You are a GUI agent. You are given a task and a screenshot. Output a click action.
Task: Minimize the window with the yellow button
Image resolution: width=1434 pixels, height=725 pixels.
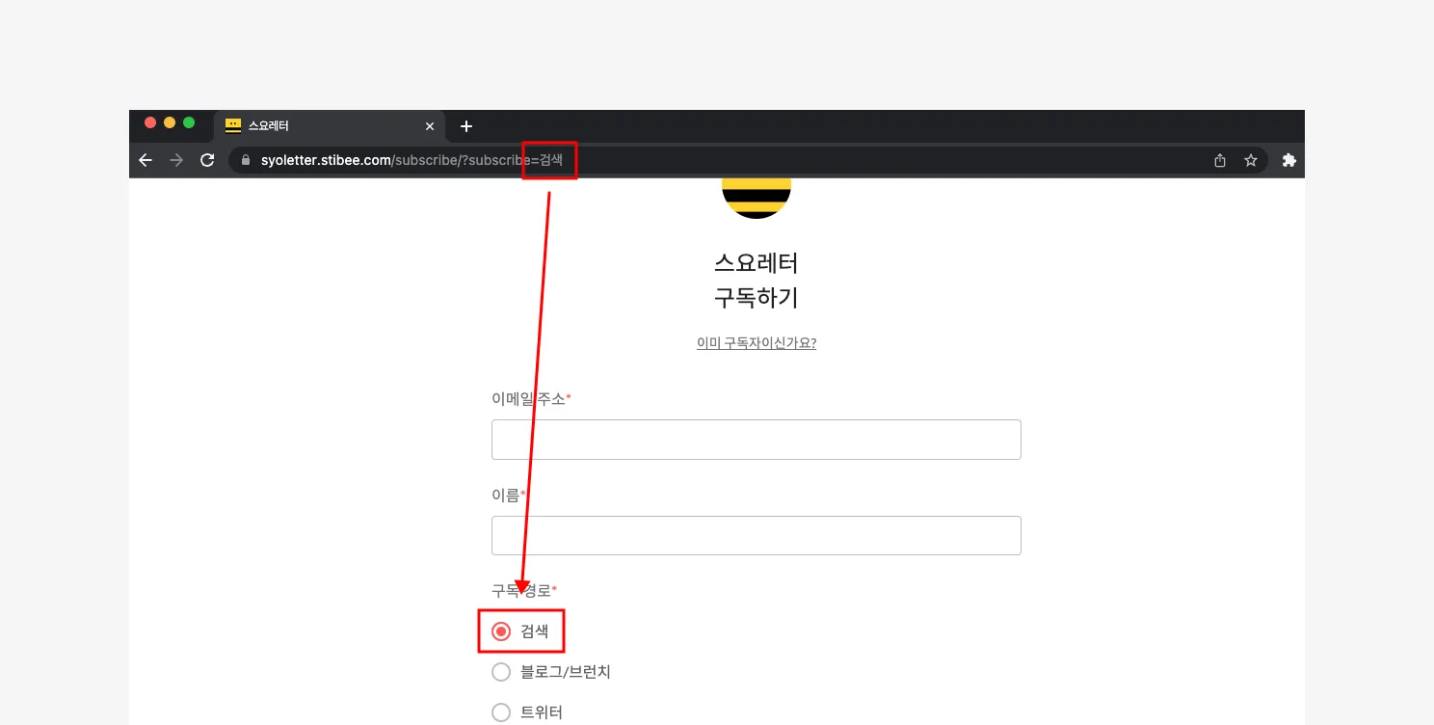click(x=170, y=122)
